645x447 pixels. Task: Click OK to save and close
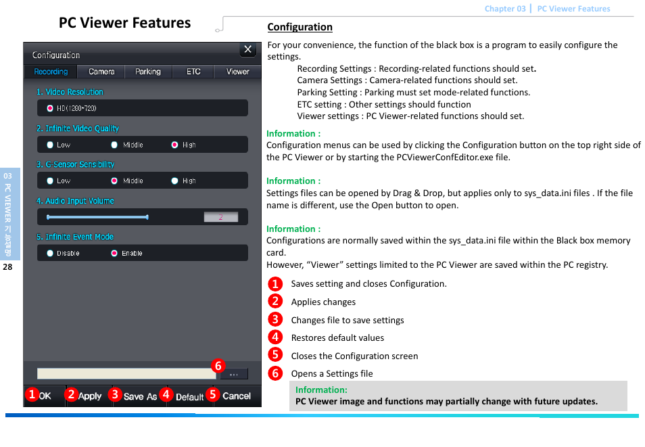(45, 396)
